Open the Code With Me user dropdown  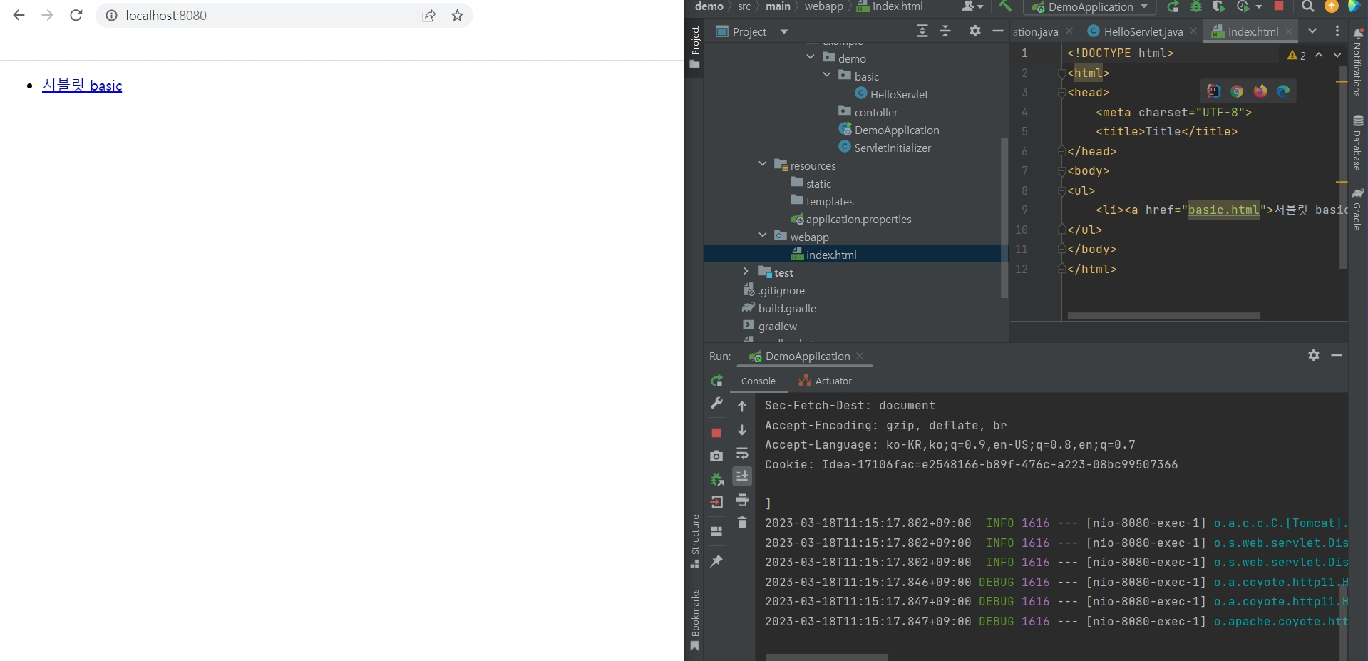click(x=972, y=6)
